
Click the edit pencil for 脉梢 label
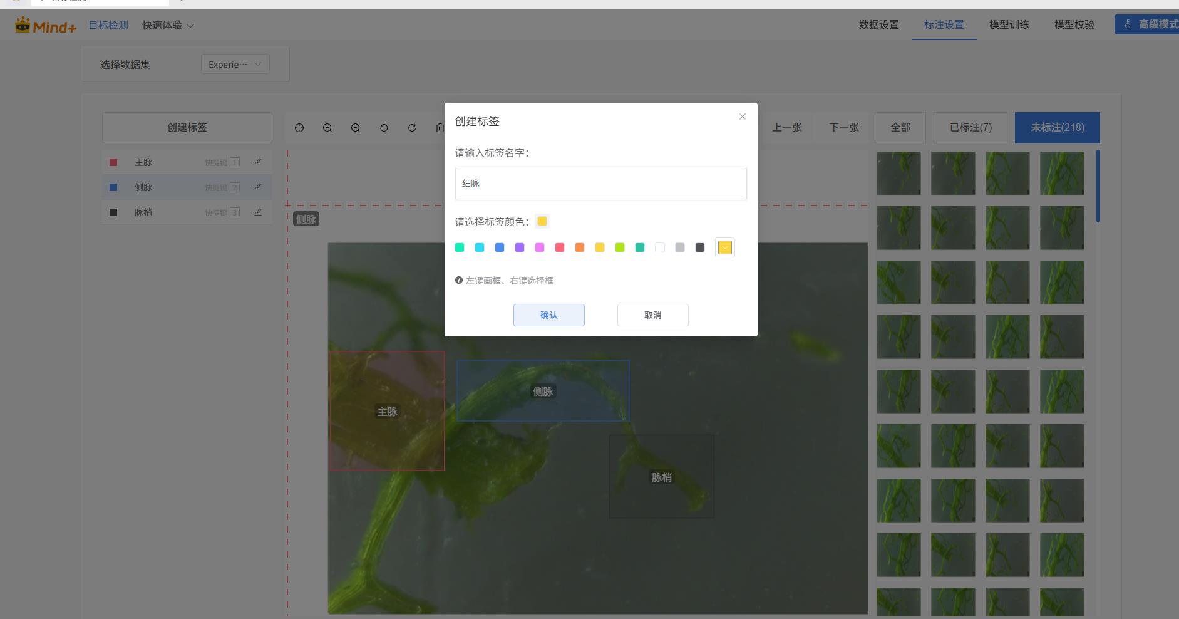[258, 212]
